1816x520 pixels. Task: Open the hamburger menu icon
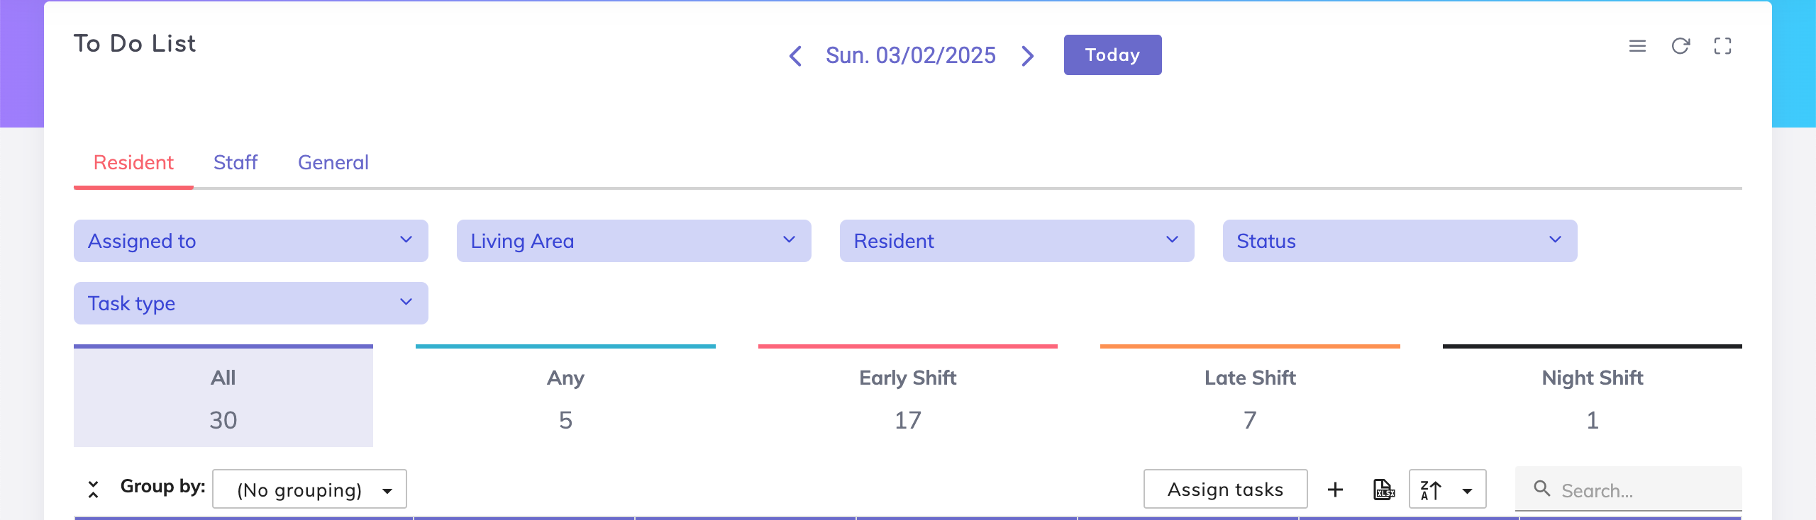(1637, 46)
